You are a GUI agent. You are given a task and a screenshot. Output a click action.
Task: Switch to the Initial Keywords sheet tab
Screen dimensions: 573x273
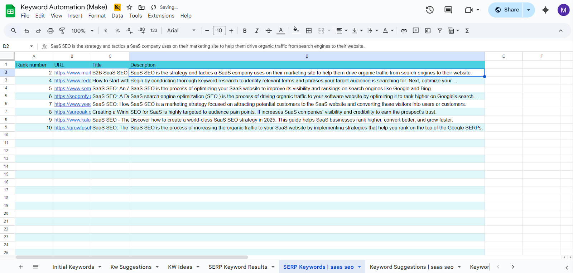(73, 267)
